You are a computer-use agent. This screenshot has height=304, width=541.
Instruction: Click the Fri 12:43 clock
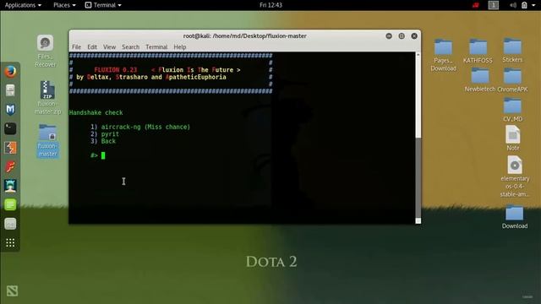(270, 5)
